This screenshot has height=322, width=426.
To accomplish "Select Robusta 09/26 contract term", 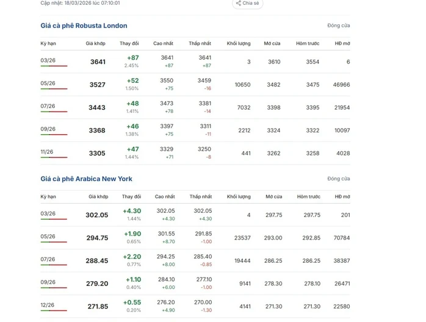I will tap(48, 129).
